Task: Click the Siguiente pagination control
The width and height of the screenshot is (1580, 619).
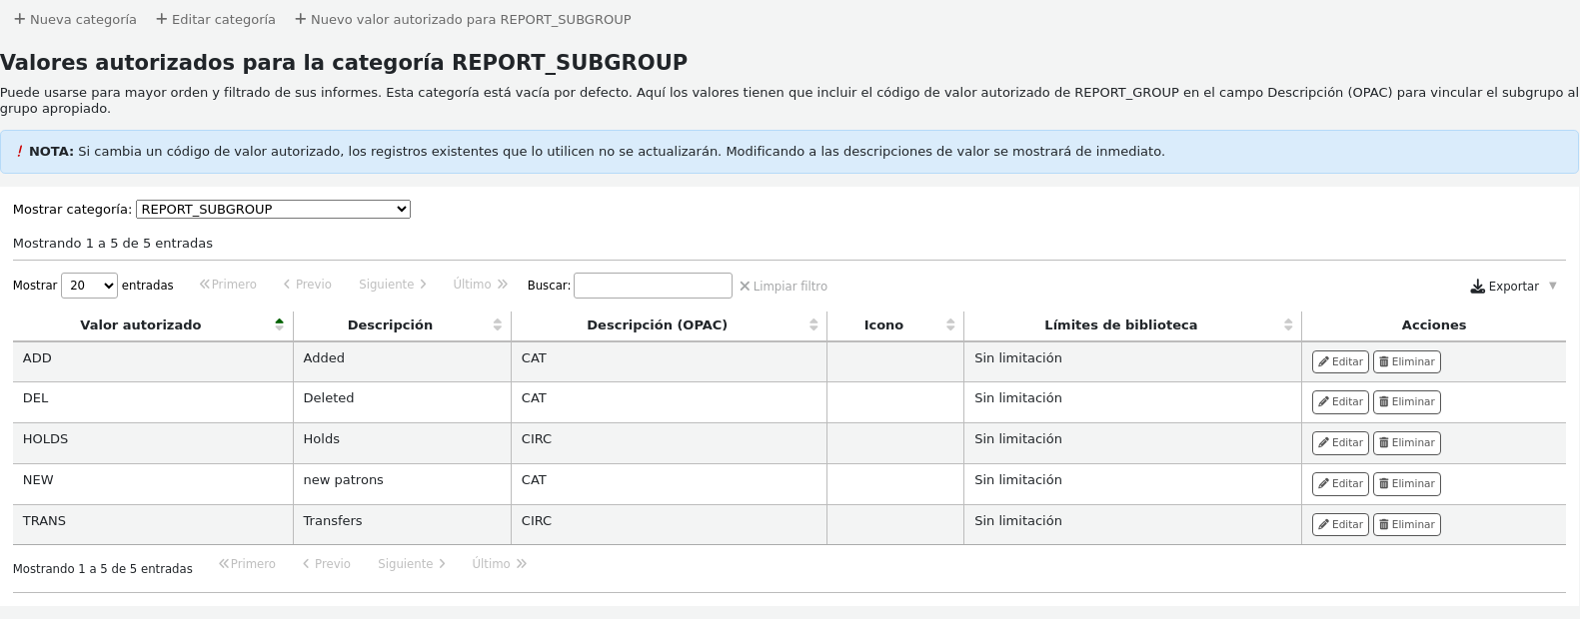Action: (x=392, y=284)
